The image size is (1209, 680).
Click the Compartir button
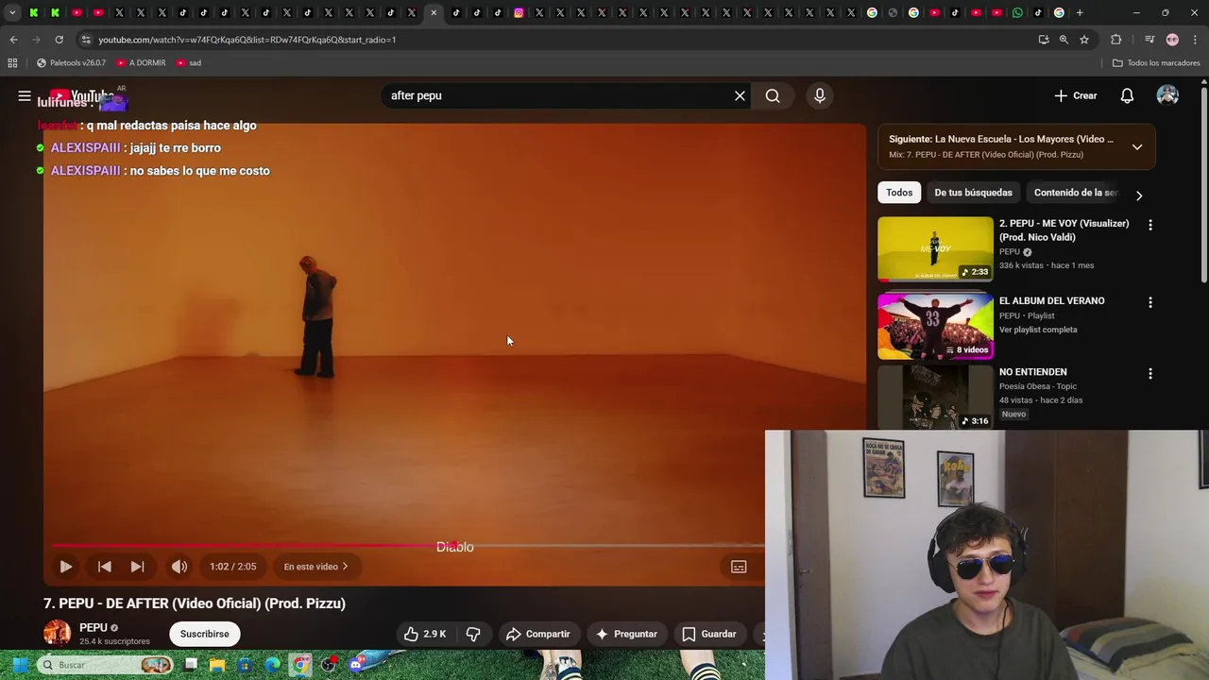tap(537, 634)
